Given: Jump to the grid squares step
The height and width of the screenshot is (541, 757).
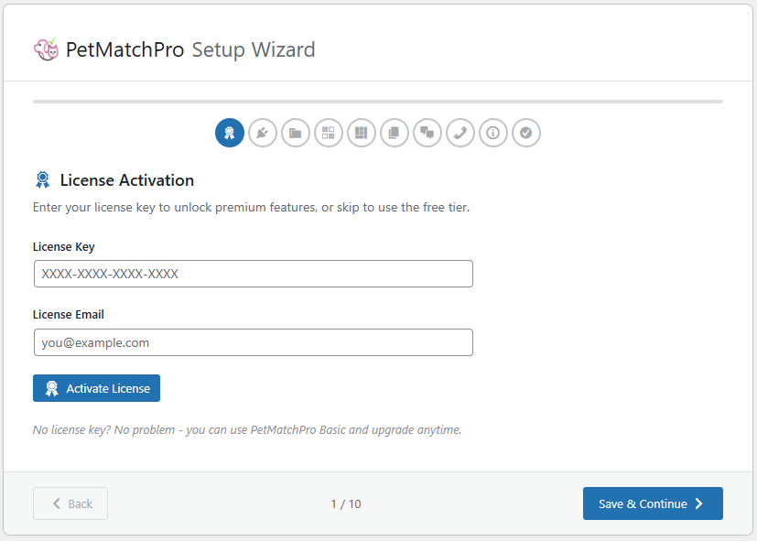Looking at the screenshot, I should [329, 133].
